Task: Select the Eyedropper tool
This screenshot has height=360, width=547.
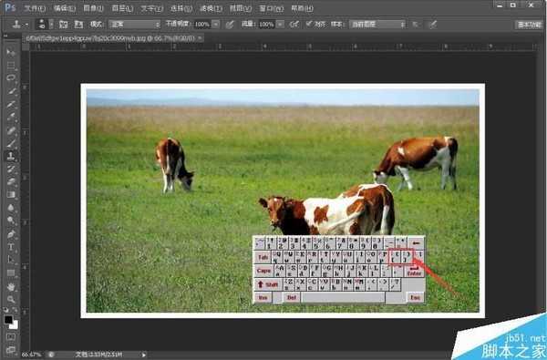Action: (x=11, y=117)
